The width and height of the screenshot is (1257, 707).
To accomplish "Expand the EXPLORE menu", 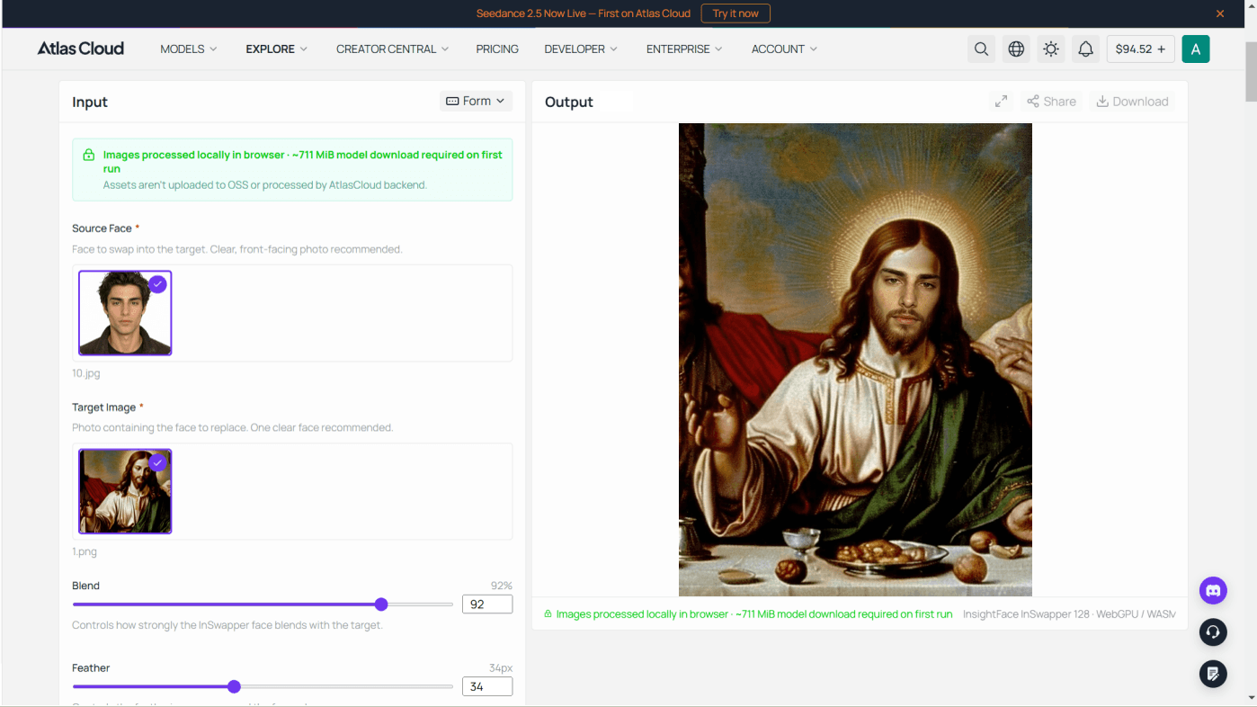I will pos(277,49).
